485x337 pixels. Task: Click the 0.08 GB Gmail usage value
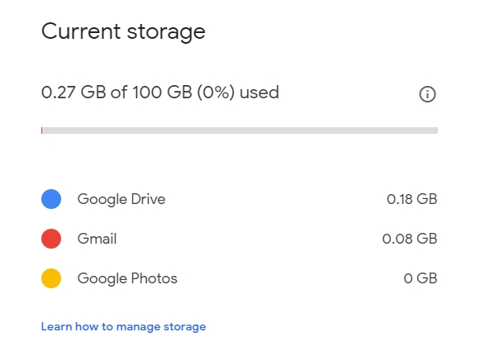tap(410, 239)
